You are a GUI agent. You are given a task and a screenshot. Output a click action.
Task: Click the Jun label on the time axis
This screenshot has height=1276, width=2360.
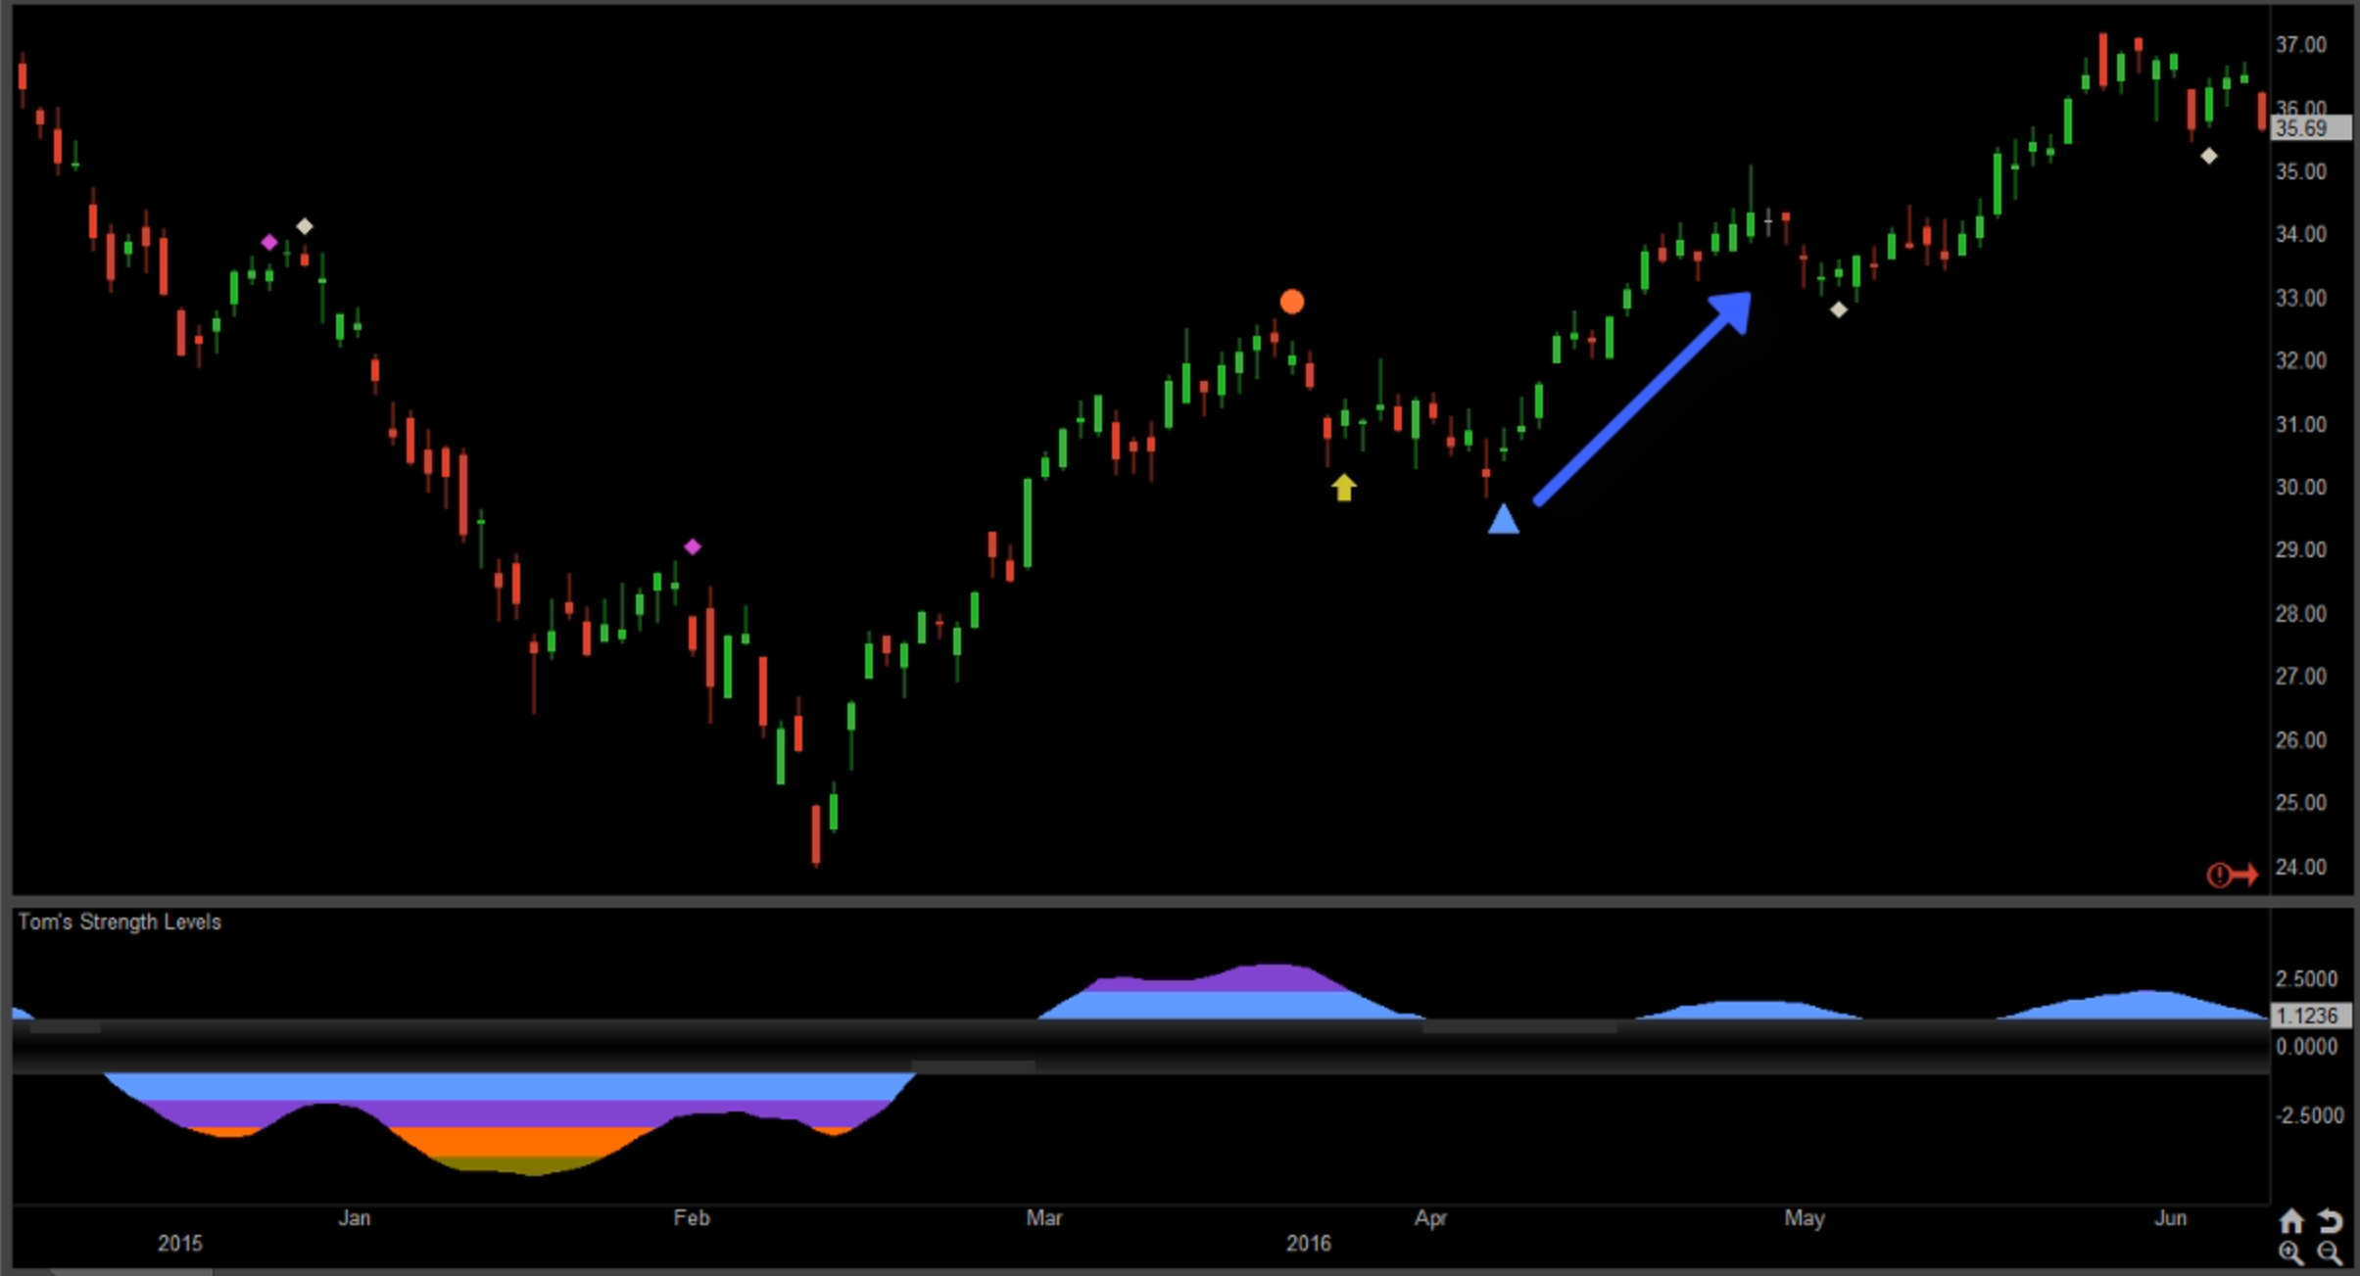coord(2170,1218)
